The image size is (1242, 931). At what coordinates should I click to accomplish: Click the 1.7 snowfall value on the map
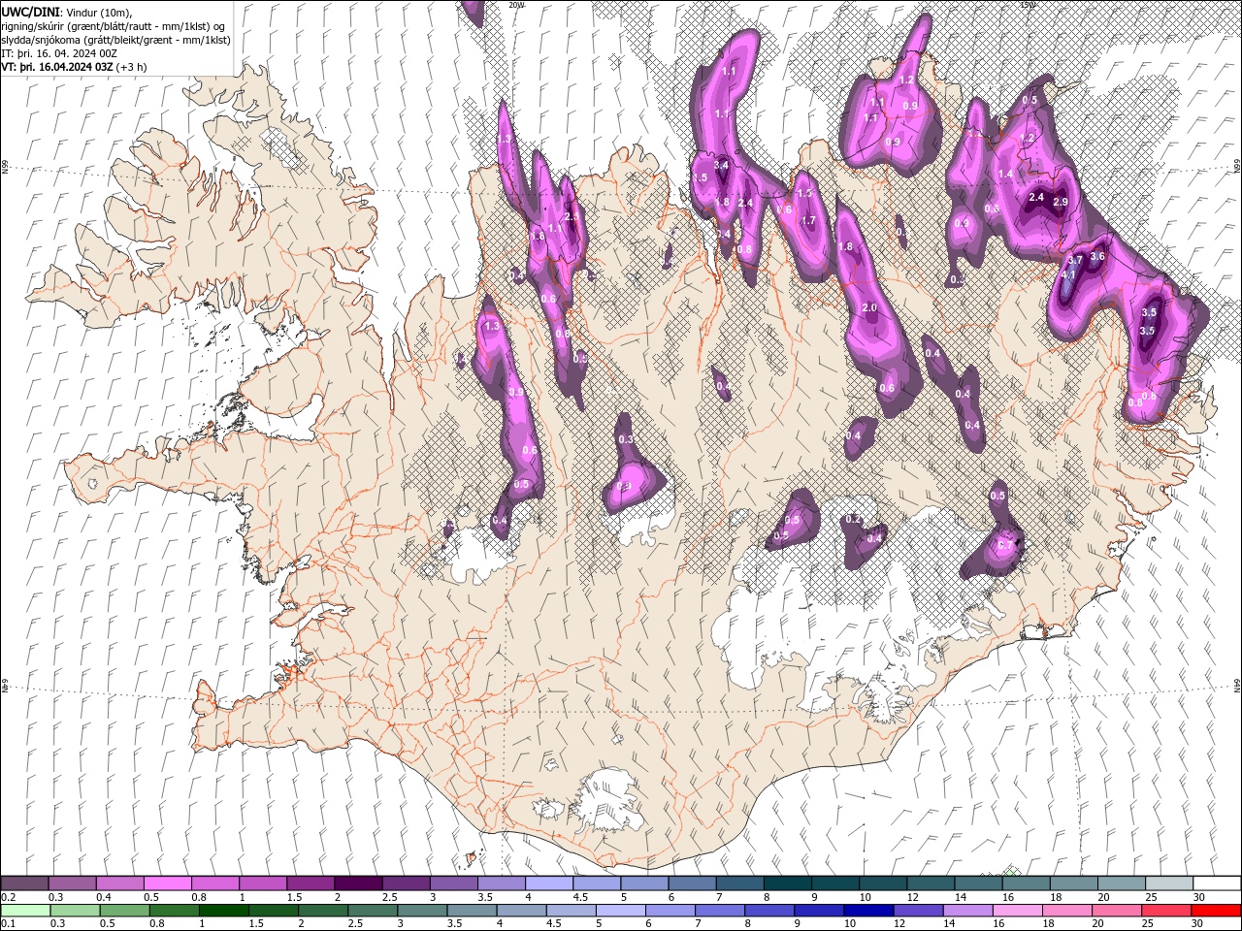pos(808,220)
